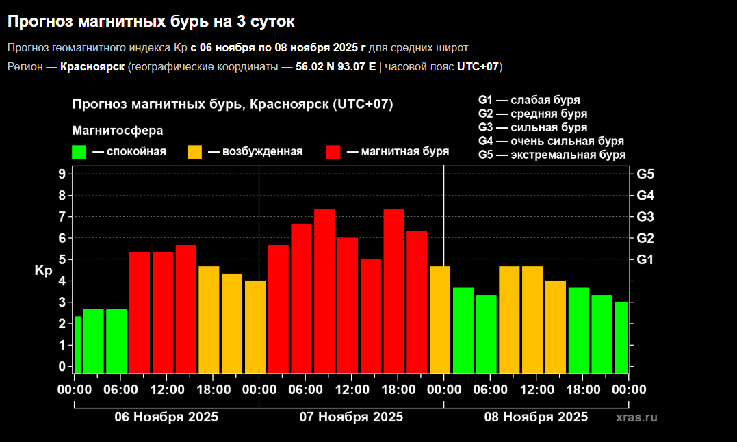Click the shortest red bar on 07 November
This screenshot has height=442, width=737.
(371, 315)
